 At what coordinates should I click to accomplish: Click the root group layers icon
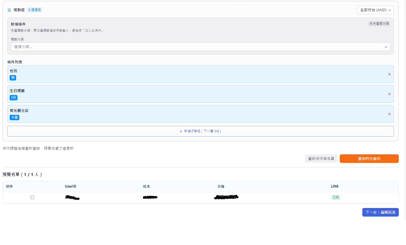pos(9,10)
